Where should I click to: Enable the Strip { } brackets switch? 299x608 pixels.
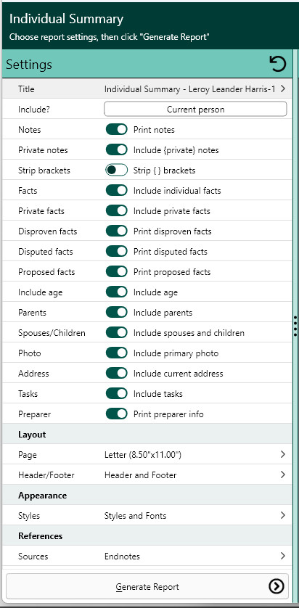[x=116, y=170]
